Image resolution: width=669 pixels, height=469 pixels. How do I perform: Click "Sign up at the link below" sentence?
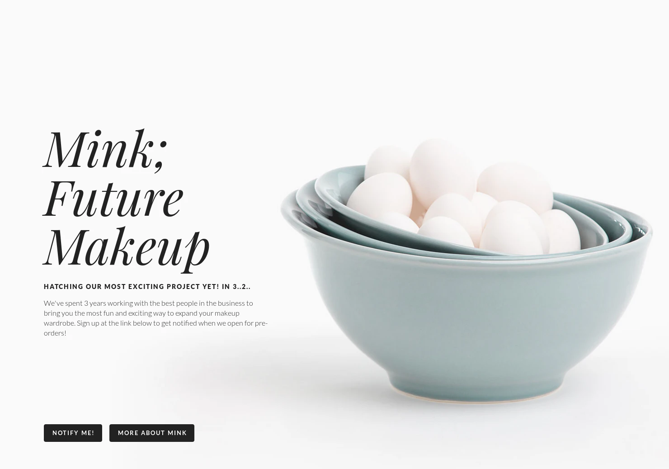172,323
